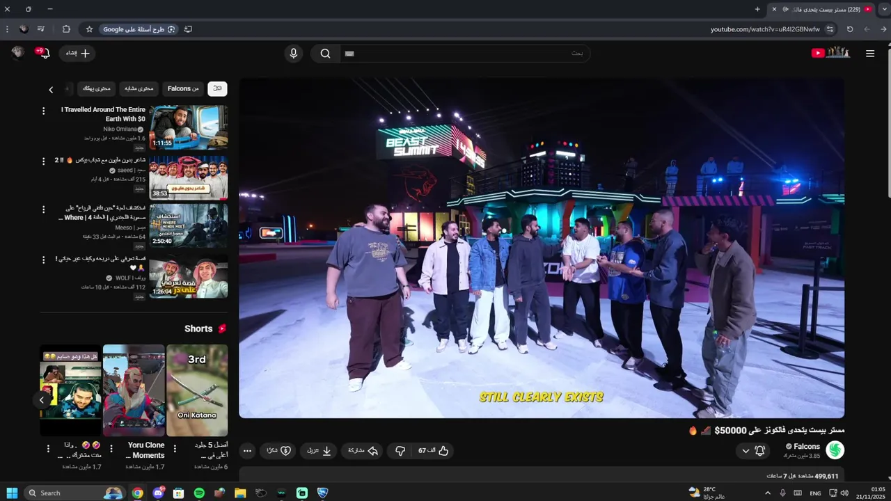Viewport: 891px width, 501px height.
Task: Select the الكل (All) filter chip
Action: [x=217, y=89]
